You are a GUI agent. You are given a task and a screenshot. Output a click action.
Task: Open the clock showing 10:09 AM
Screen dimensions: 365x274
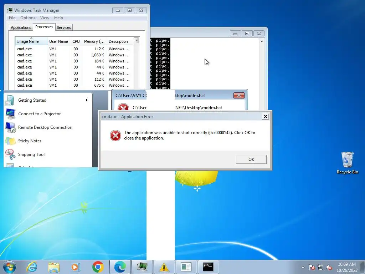(x=346, y=267)
